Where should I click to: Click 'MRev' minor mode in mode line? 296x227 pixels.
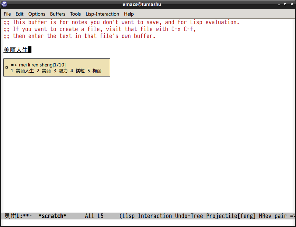click(265, 216)
